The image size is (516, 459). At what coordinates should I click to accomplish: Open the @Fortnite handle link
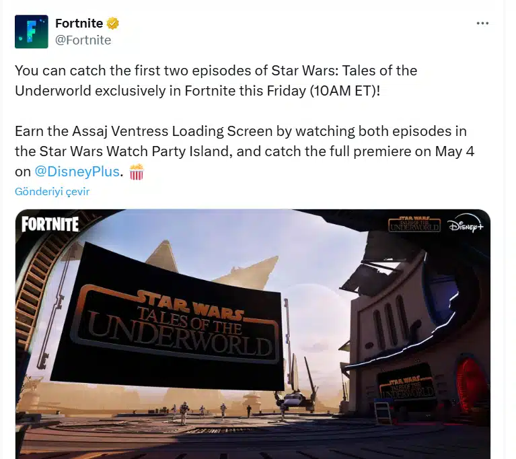pyautogui.click(x=83, y=40)
